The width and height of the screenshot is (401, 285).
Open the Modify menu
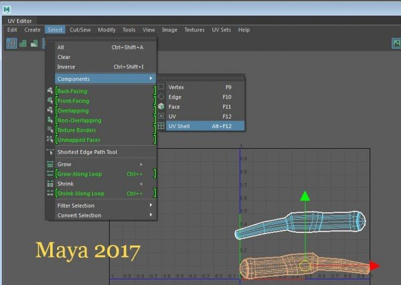tap(107, 30)
